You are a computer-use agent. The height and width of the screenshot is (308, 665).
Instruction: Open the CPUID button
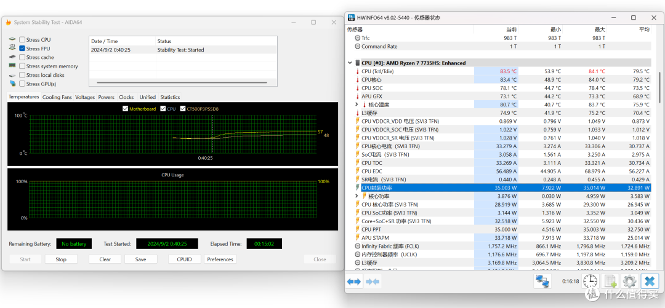coord(185,259)
